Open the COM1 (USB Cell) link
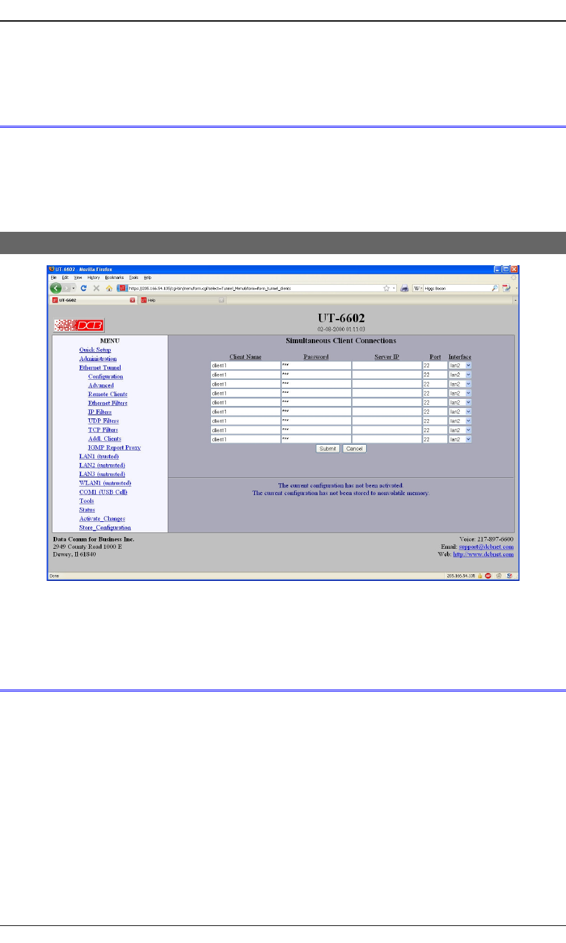The width and height of the screenshot is (566, 943). coord(104,492)
